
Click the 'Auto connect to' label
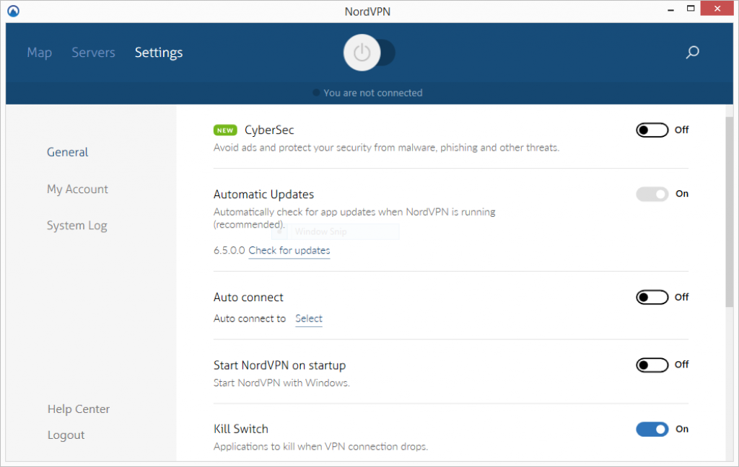coord(249,319)
